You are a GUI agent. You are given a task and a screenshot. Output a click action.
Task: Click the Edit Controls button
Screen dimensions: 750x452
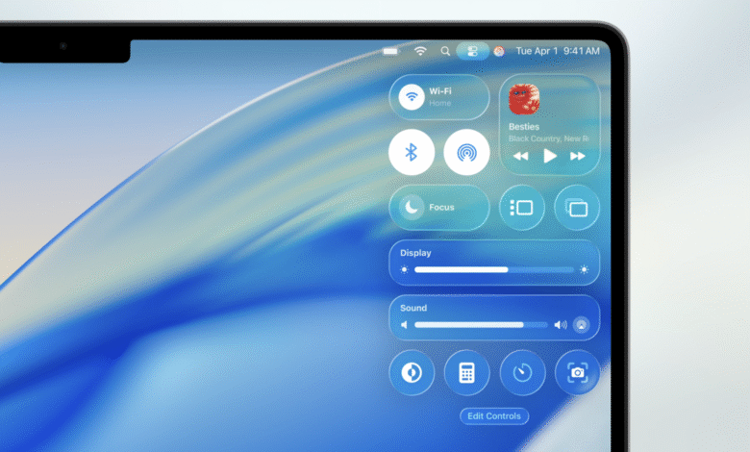494,416
